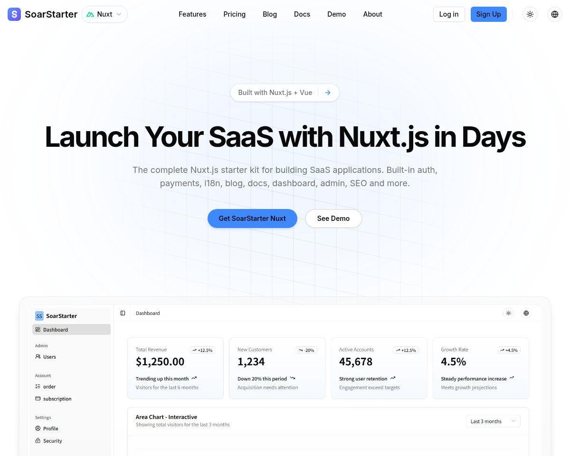
Task: Click the arrow icon in the Nuxt.js badge
Action: pyautogui.click(x=328, y=93)
